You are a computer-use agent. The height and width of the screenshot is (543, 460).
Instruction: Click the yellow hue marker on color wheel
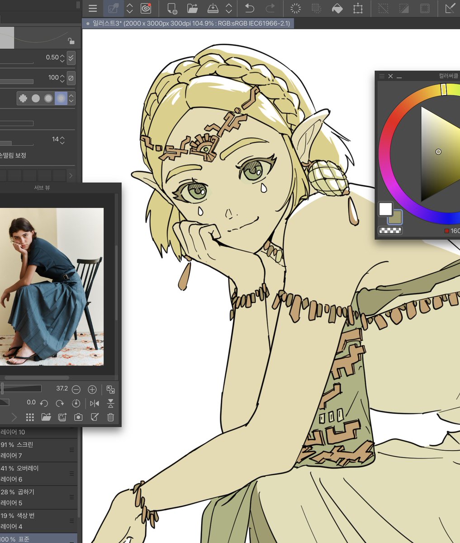444,89
